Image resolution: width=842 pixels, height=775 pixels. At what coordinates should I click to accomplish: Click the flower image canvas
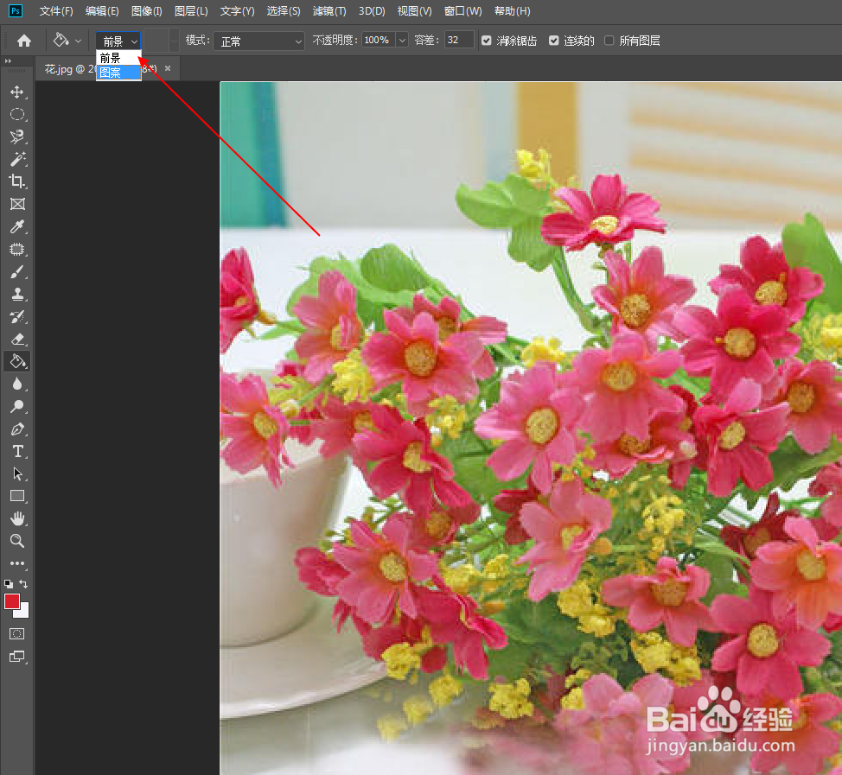tap(531, 428)
